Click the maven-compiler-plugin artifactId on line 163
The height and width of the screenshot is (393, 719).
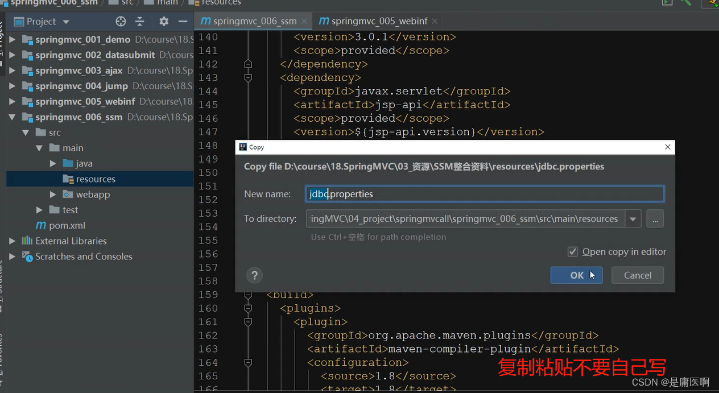tap(460, 349)
